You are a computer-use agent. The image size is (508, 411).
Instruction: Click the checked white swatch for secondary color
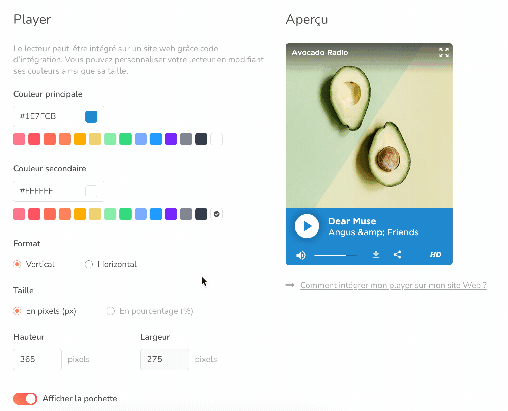[x=217, y=214]
